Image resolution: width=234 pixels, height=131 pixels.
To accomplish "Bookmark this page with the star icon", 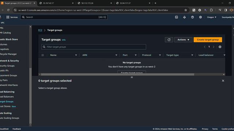I will coord(186,10).
